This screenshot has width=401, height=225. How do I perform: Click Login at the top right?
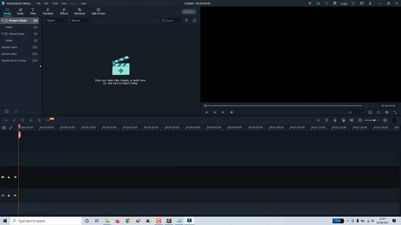click(x=344, y=4)
